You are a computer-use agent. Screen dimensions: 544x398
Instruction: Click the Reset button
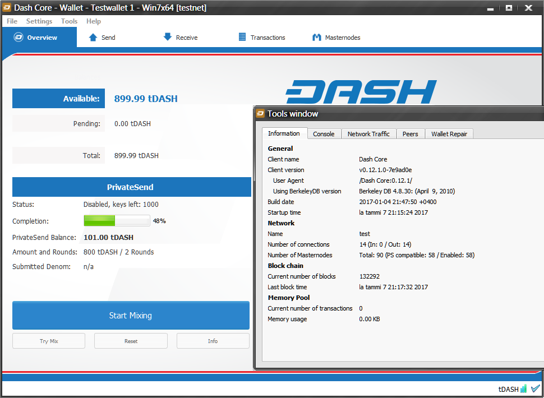(x=131, y=341)
